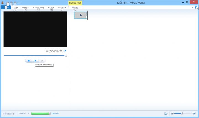This screenshot has height=118, width=199.
Task: Click the Nástroje videa contextual header
Action: click(75, 3)
